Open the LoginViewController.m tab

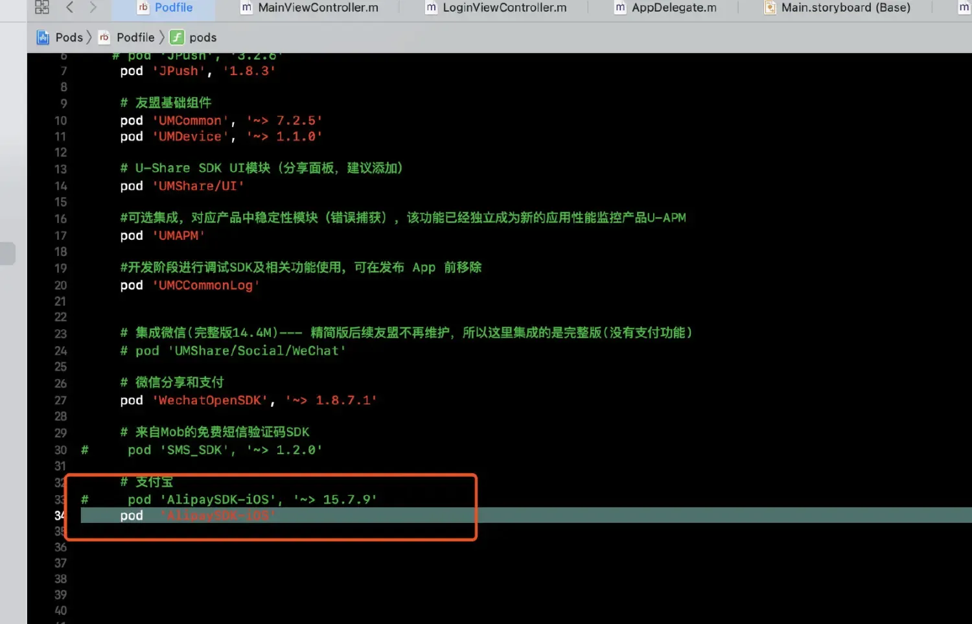click(504, 8)
